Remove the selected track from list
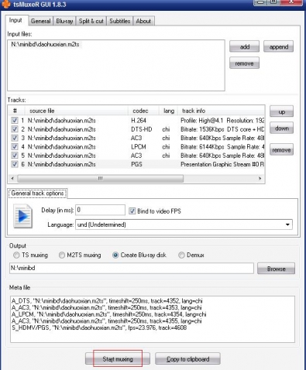The image size is (306, 370). tap(281, 150)
